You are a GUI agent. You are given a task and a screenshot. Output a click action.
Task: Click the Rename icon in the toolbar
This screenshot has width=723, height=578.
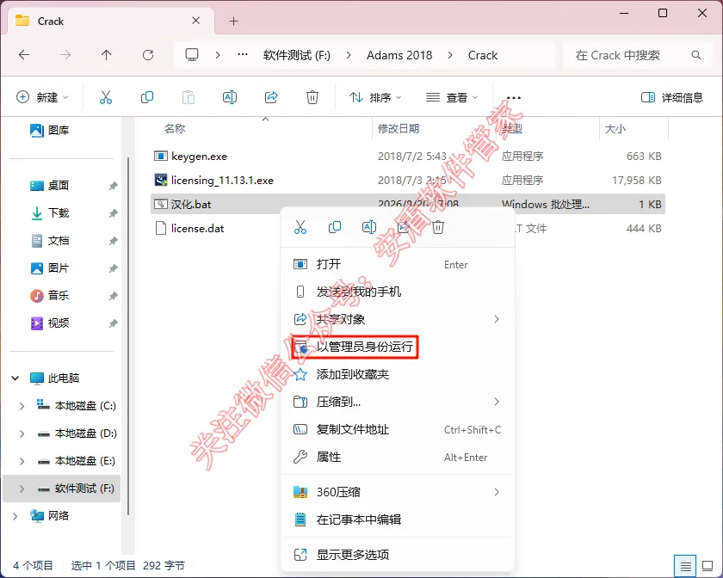click(x=230, y=97)
